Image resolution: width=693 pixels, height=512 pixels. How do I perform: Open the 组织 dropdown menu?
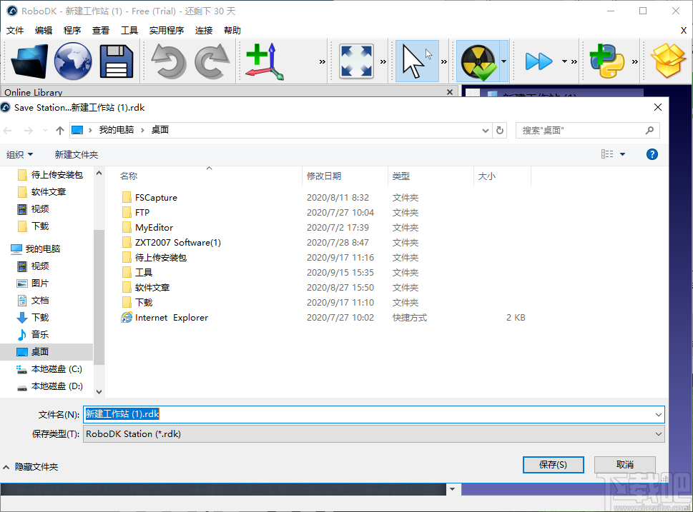[20, 154]
